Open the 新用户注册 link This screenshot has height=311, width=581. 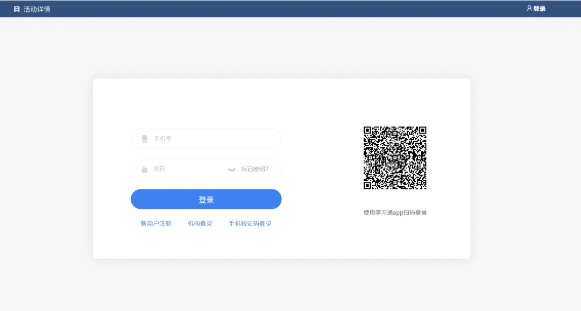(155, 223)
